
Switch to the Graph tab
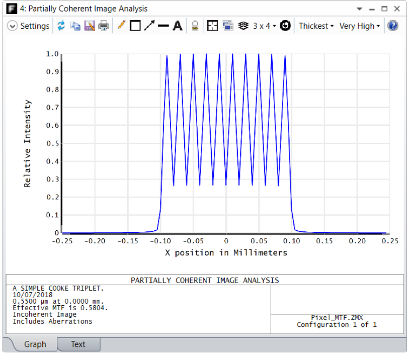pos(35,344)
